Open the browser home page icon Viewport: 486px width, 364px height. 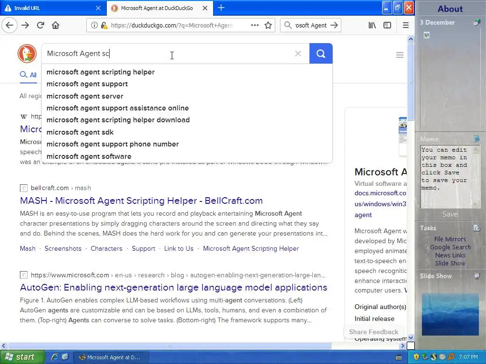tap(56, 25)
